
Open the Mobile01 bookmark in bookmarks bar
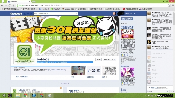(56, 9)
